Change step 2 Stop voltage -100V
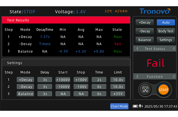The width and height of the screenshot is (178, 117). point(81,86)
